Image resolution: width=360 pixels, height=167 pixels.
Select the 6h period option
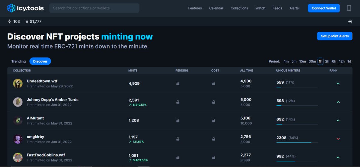pos(334,61)
